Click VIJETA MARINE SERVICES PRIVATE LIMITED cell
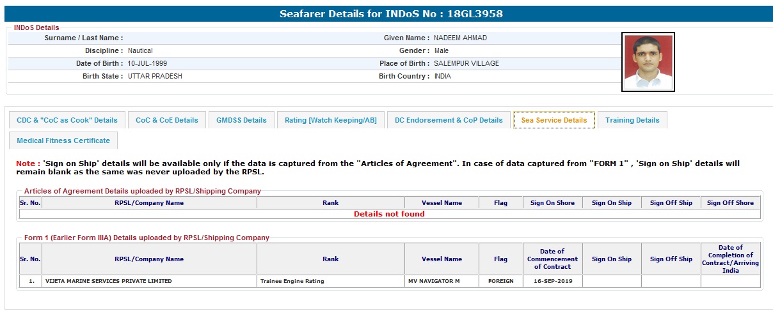Image resolution: width=773 pixels, height=311 pixels. (149, 281)
